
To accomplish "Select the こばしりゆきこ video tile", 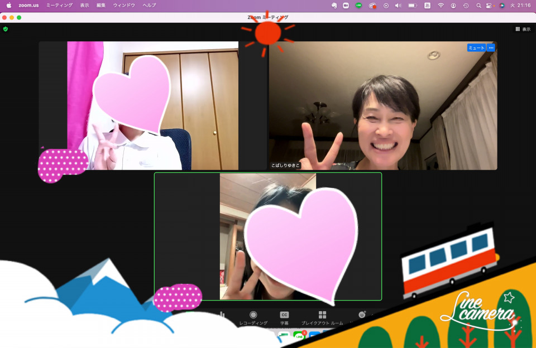I will click(383, 105).
